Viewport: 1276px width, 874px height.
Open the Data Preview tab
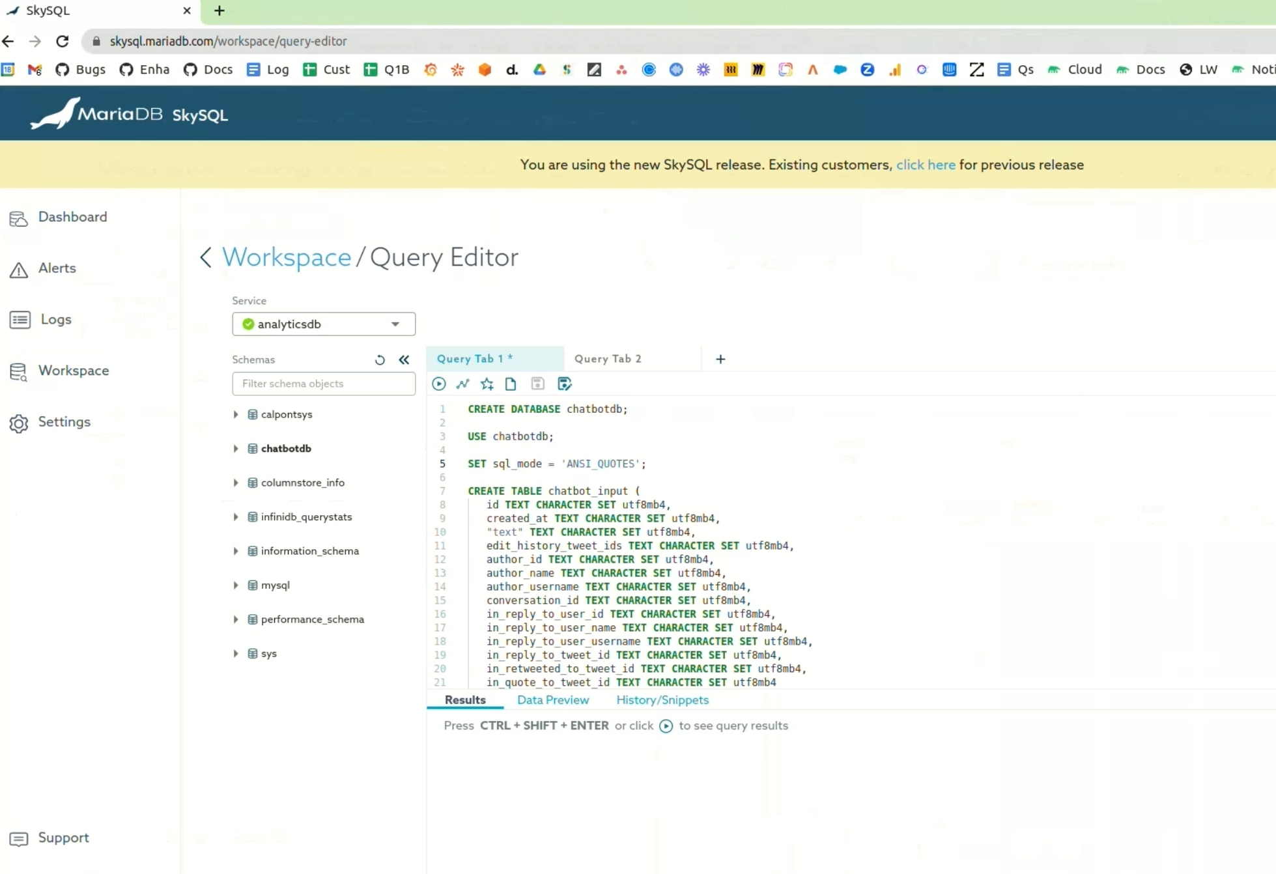552,699
